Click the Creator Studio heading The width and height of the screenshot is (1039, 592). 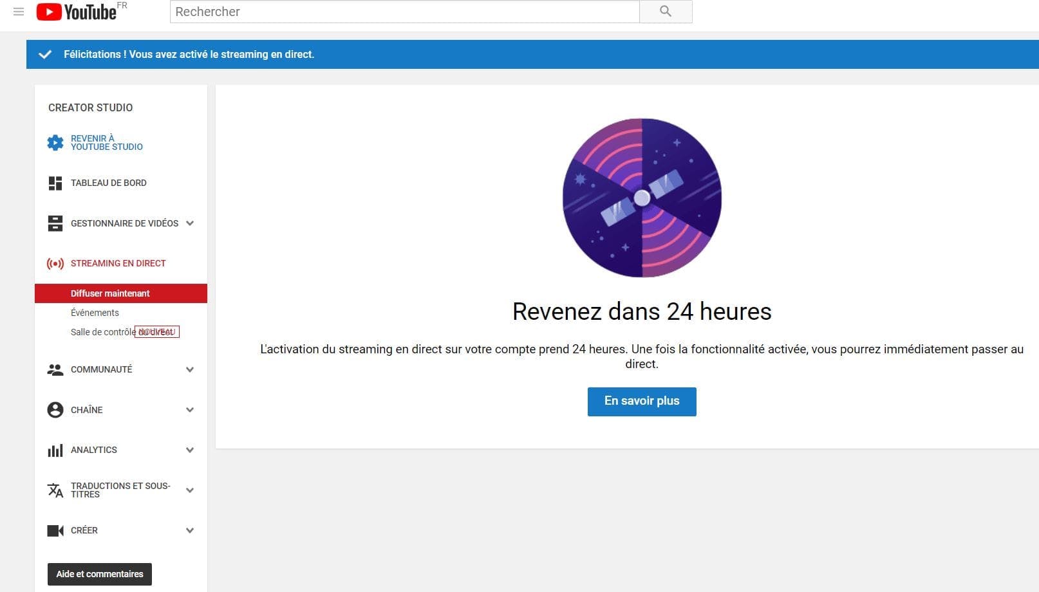[x=91, y=107]
